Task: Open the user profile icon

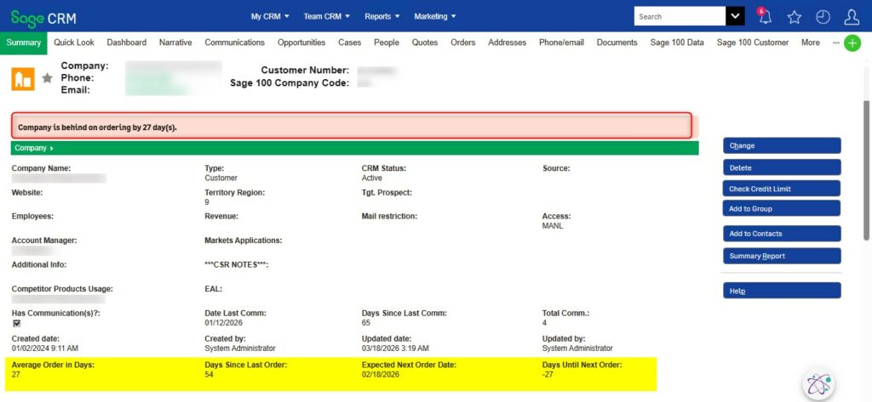Action: [851, 17]
